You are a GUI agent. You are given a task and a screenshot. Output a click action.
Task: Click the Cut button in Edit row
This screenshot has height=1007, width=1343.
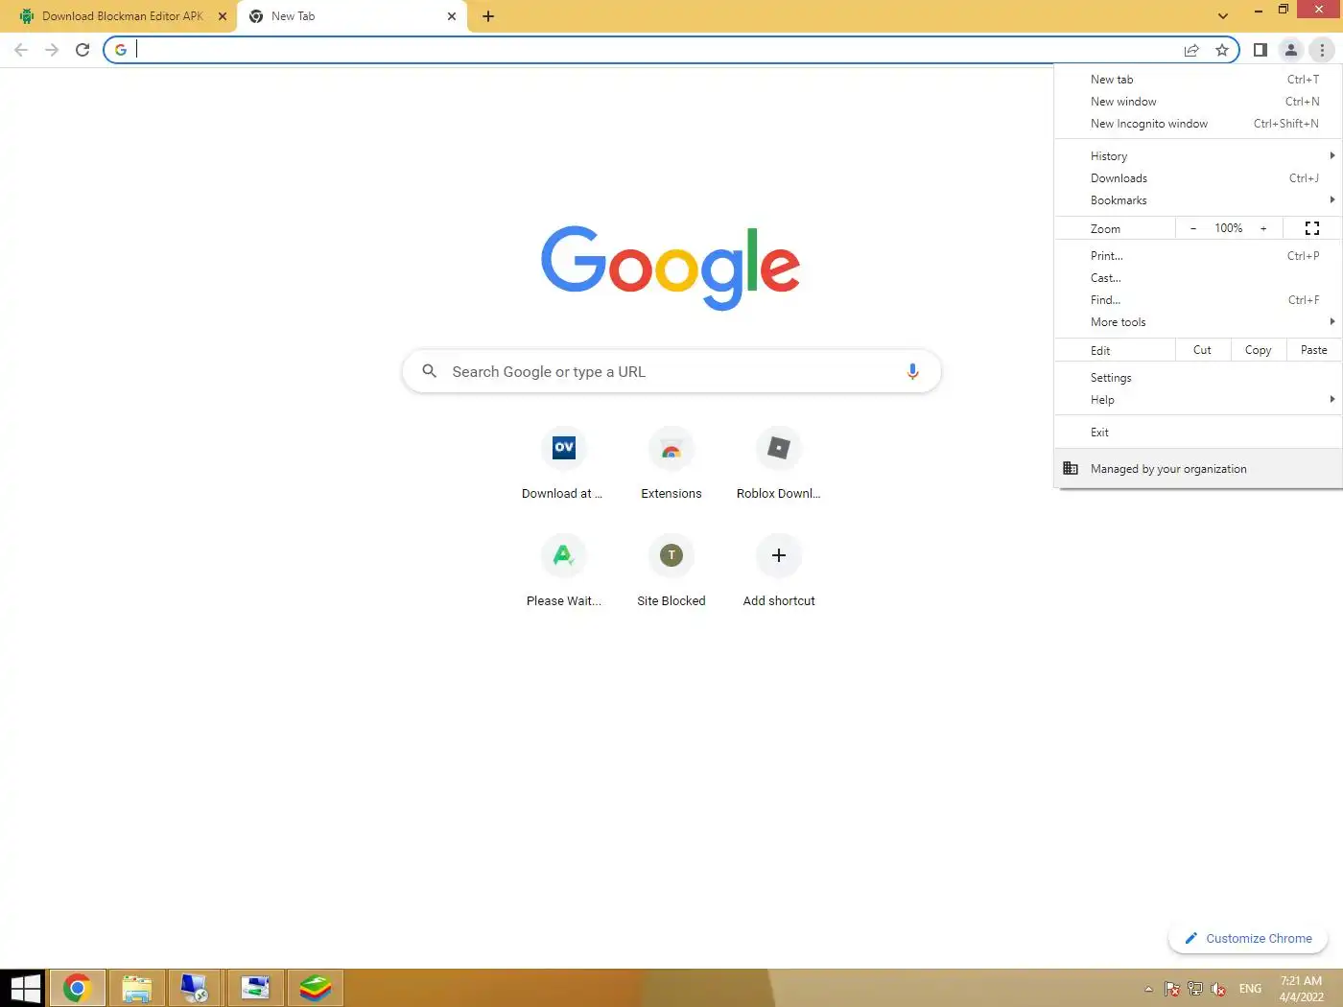click(1202, 350)
